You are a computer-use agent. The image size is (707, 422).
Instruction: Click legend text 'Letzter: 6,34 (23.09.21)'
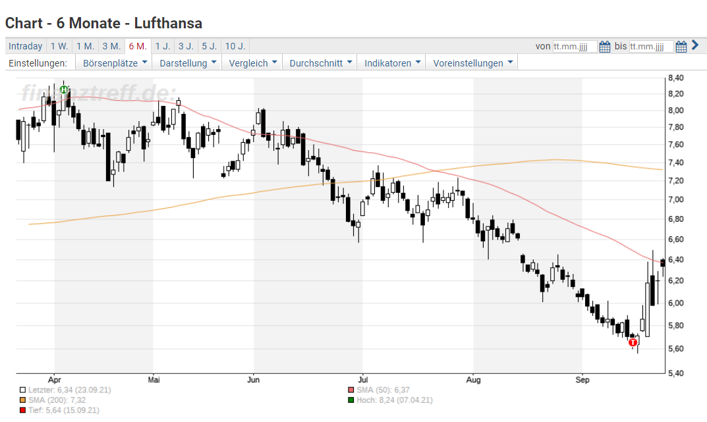(x=69, y=390)
